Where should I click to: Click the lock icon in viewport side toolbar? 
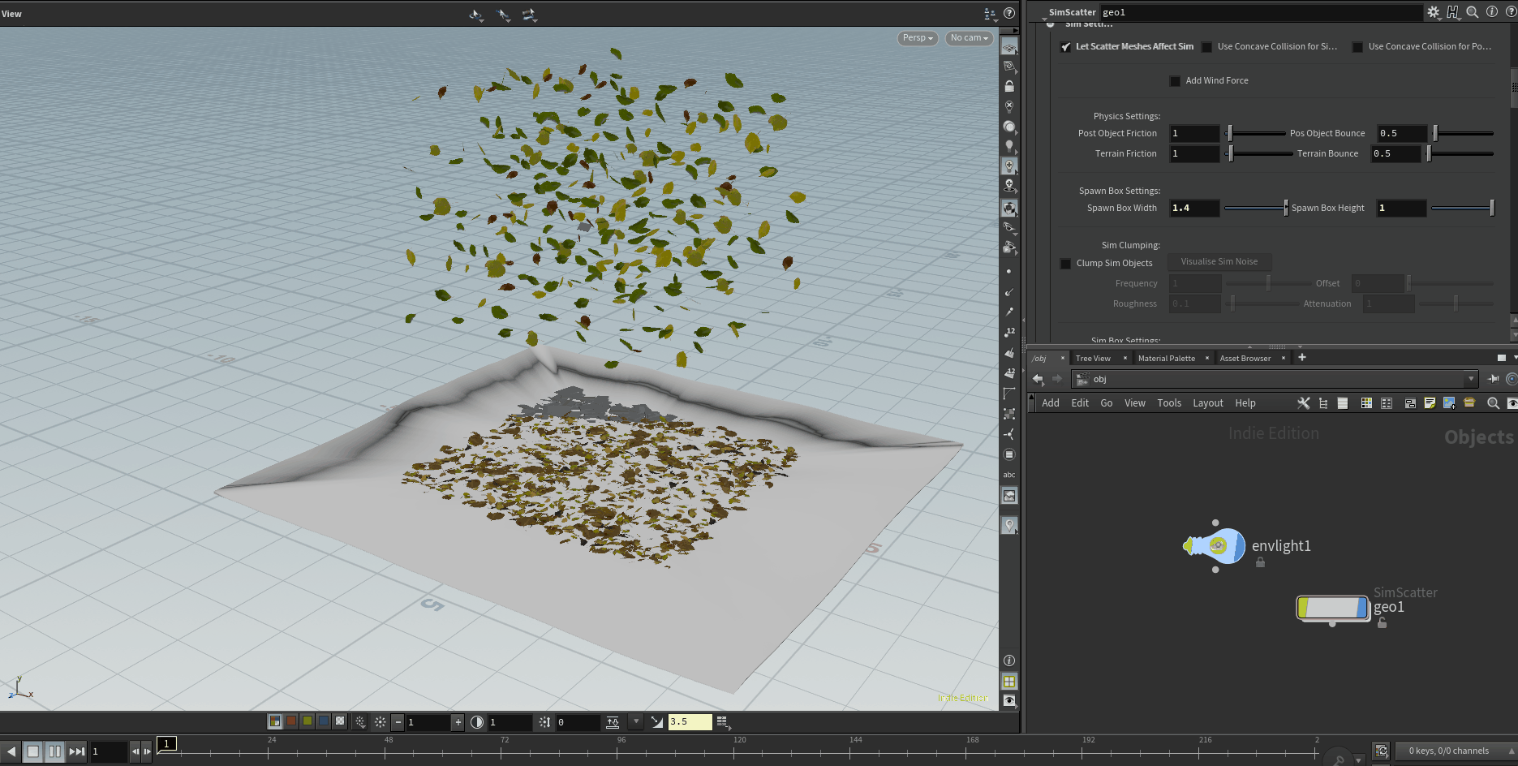[x=1009, y=86]
